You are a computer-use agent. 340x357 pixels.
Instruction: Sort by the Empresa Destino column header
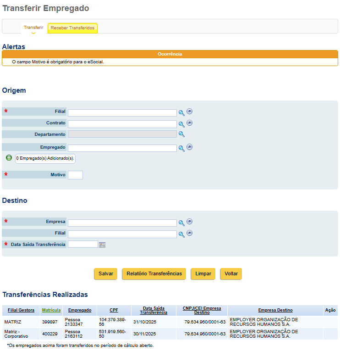pyautogui.click(x=275, y=310)
